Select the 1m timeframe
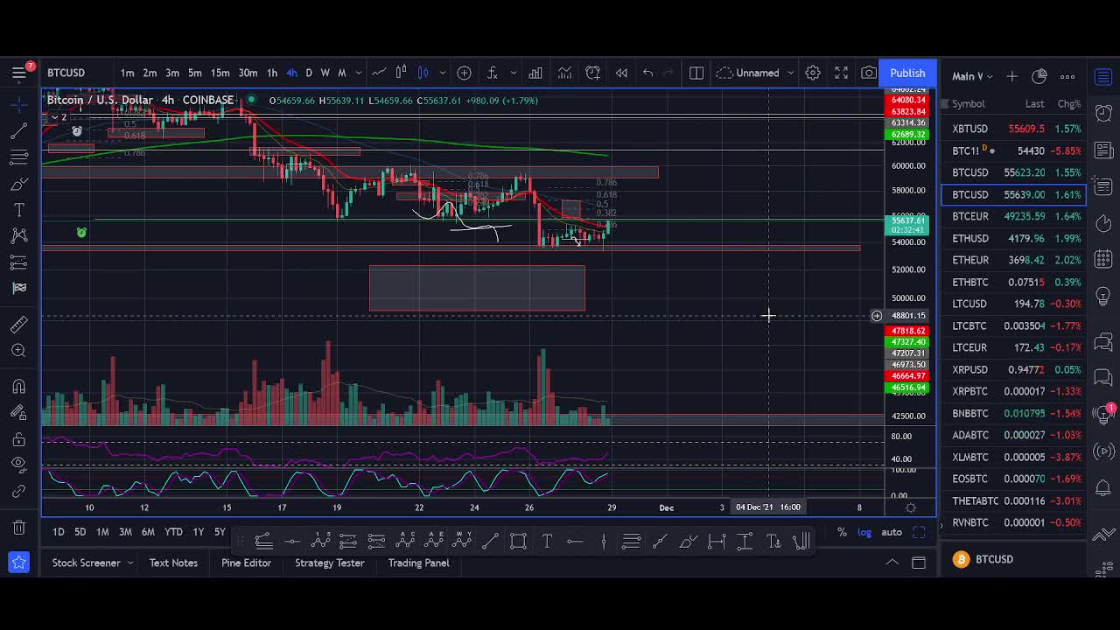The image size is (1120, 630). [x=127, y=73]
